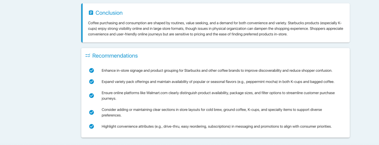Select the check icon for store layouts recommendation
Image resolution: width=379 pixels, height=145 pixels.
pyautogui.click(x=91, y=112)
